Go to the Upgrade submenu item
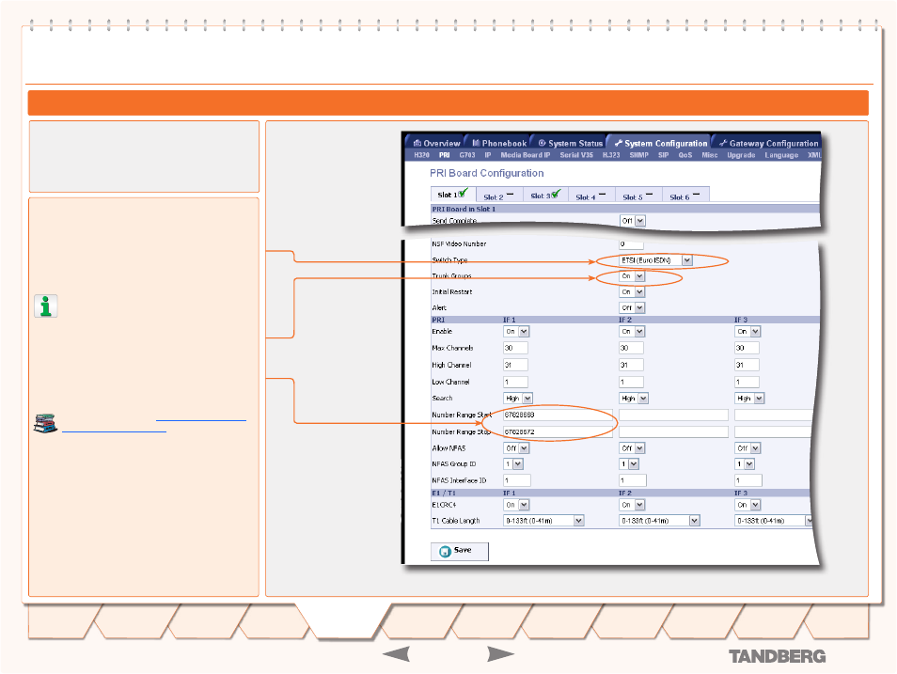Viewport: 897px width, 674px height. click(x=742, y=155)
